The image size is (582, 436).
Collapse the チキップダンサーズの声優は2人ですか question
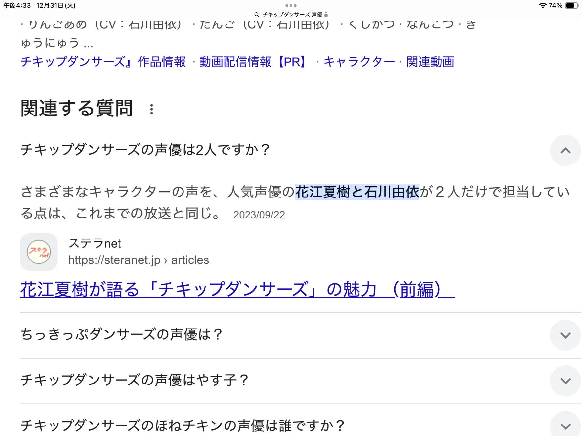click(565, 151)
